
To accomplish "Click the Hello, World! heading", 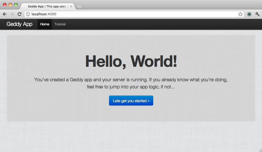I will pyautogui.click(x=131, y=61).
